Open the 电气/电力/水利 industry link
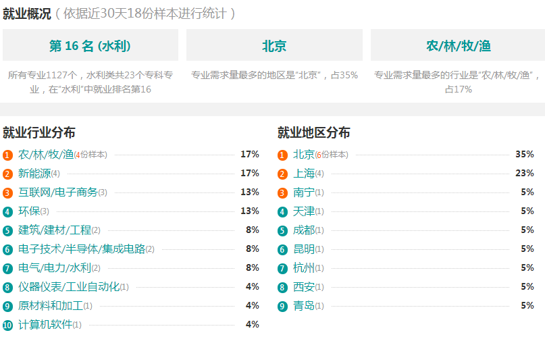The height and width of the screenshot is (337, 545). click(55, 268)
